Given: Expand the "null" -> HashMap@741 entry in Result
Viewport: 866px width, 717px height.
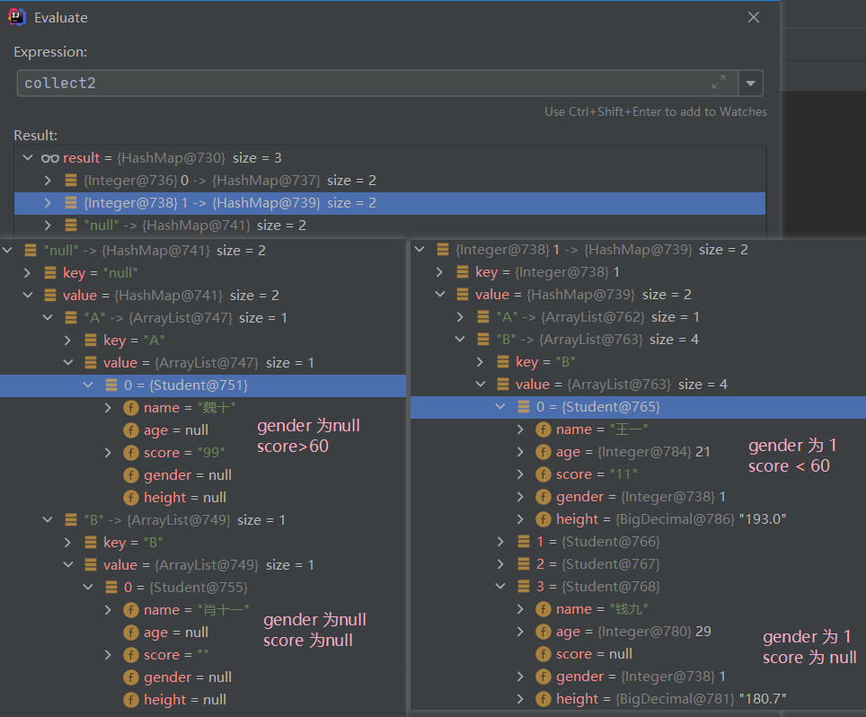Looking at the screenshot, I should tap(48, 226).
